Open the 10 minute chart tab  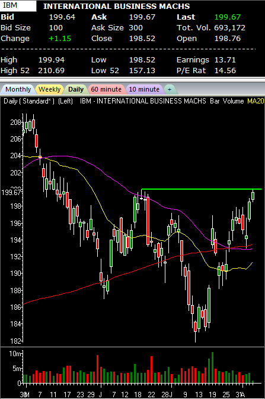pyautogui.click(x=144, y=89)
